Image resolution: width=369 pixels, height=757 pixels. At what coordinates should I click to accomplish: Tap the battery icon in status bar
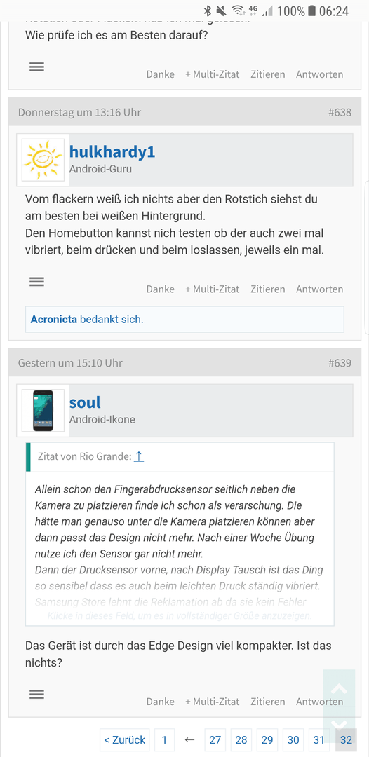click(311, 11)
